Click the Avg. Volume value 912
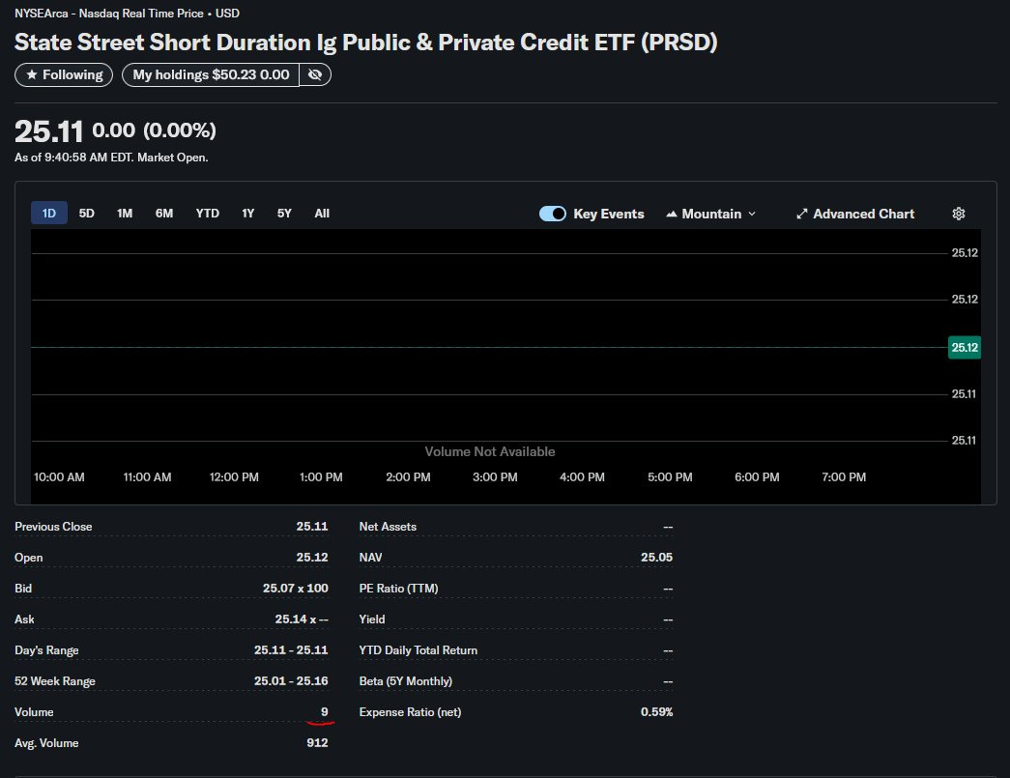Screen dimensions: 1010x778 [x=317, y=743]
